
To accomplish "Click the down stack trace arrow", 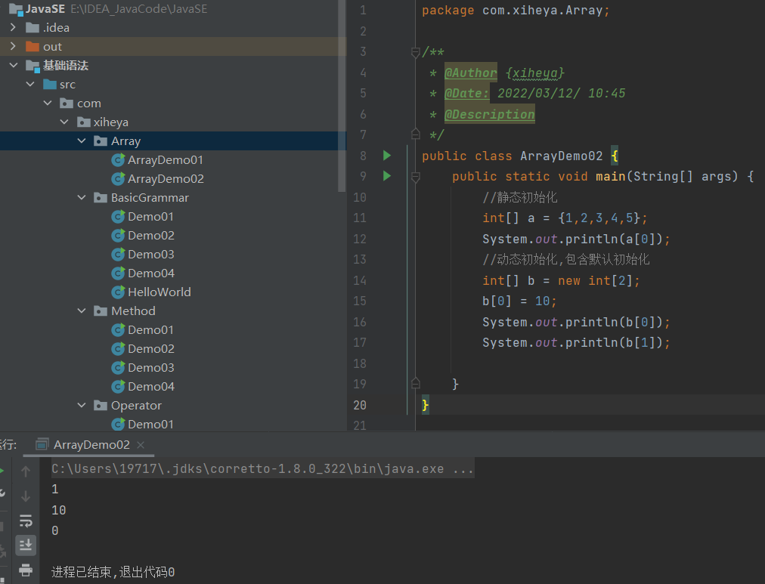I will (26, 496).
